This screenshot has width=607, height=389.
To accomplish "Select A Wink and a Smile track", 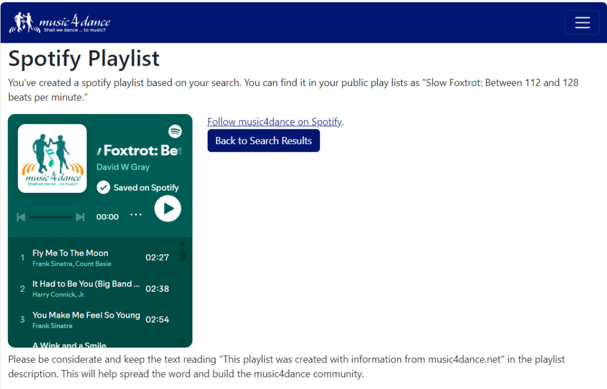I will [69, 345].
